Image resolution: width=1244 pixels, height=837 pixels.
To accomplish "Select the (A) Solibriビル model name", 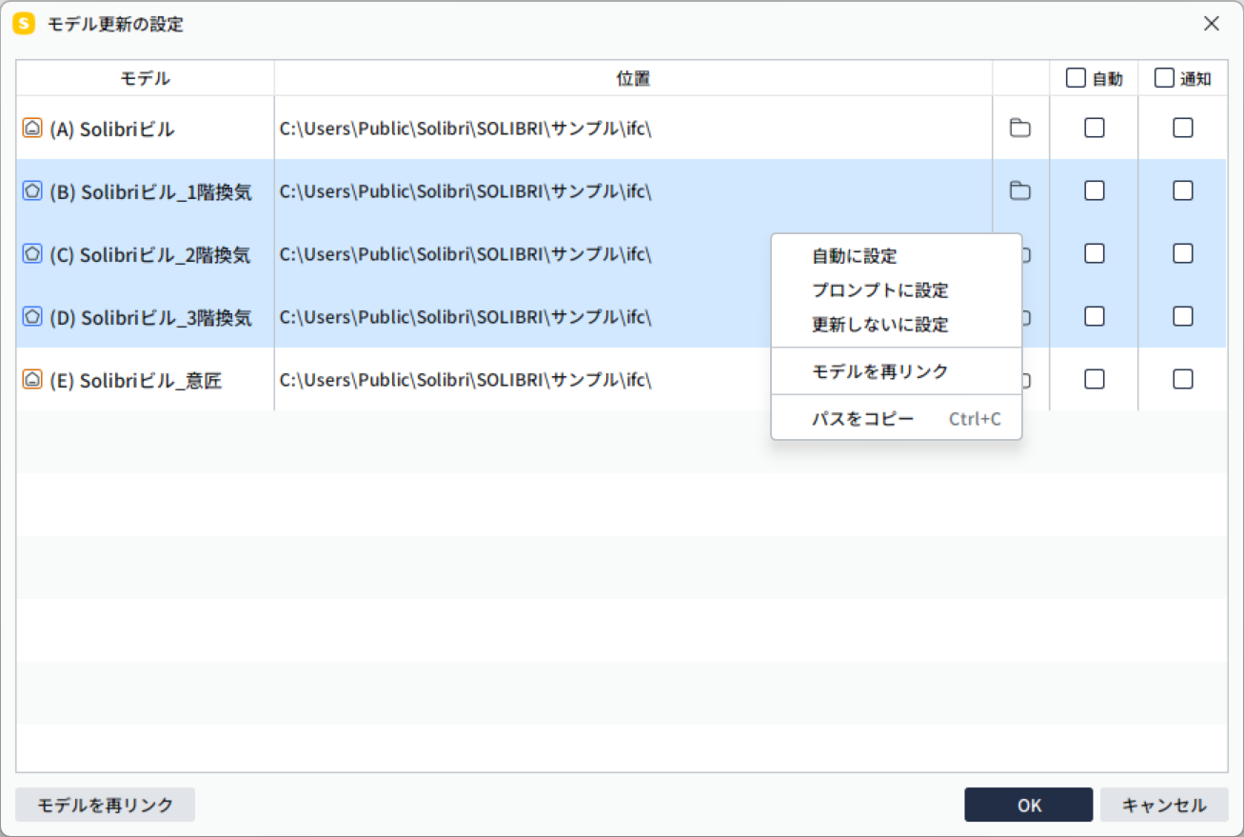I will coord(112,129).
